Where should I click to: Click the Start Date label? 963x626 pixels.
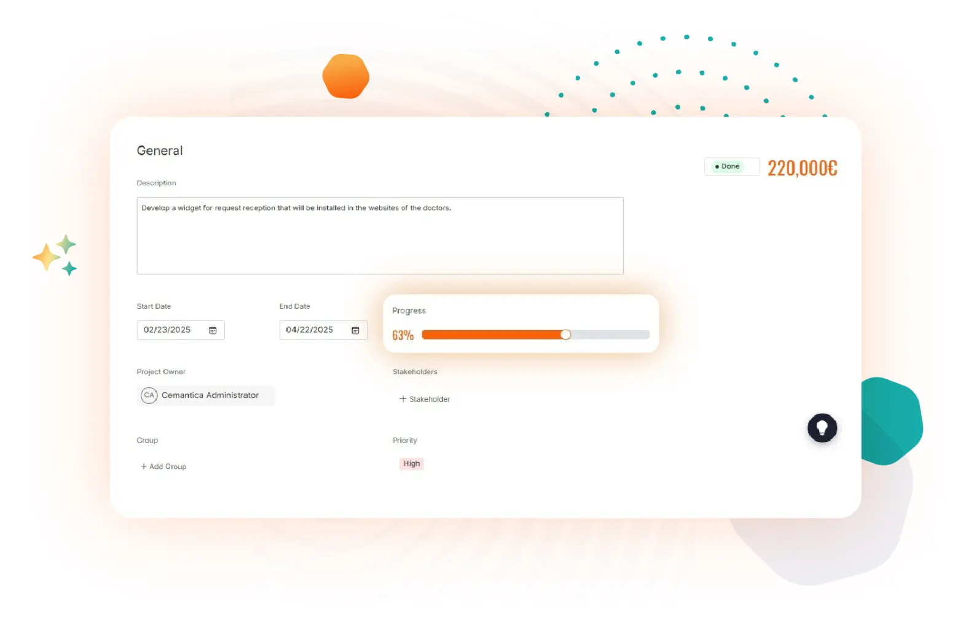pos(154,306)
